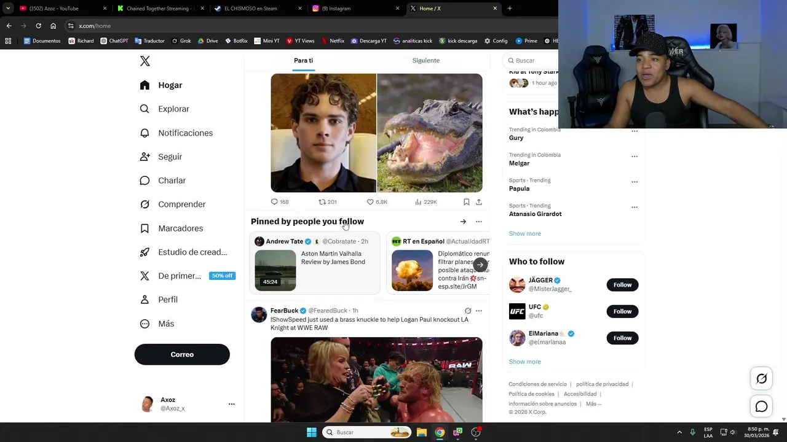Viewport: 787px width, 442px height.
Task: Open floating Grok button at bottom right
Action: pyautogui.click(x=761, y=379)
